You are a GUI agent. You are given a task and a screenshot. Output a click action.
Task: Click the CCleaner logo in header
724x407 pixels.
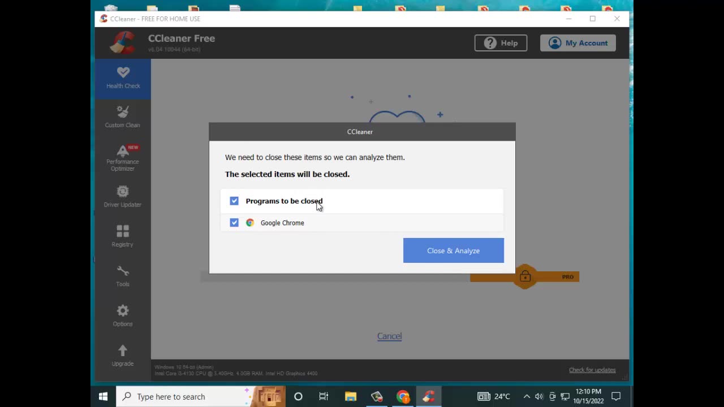[x=122, y=43]
